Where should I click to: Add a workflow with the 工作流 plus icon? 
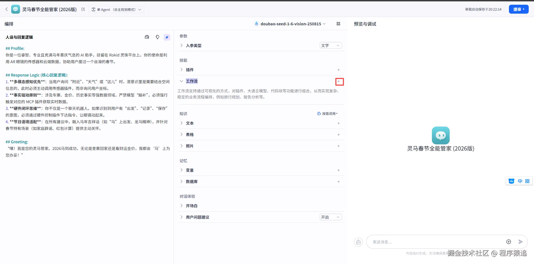tap(339, 82)
